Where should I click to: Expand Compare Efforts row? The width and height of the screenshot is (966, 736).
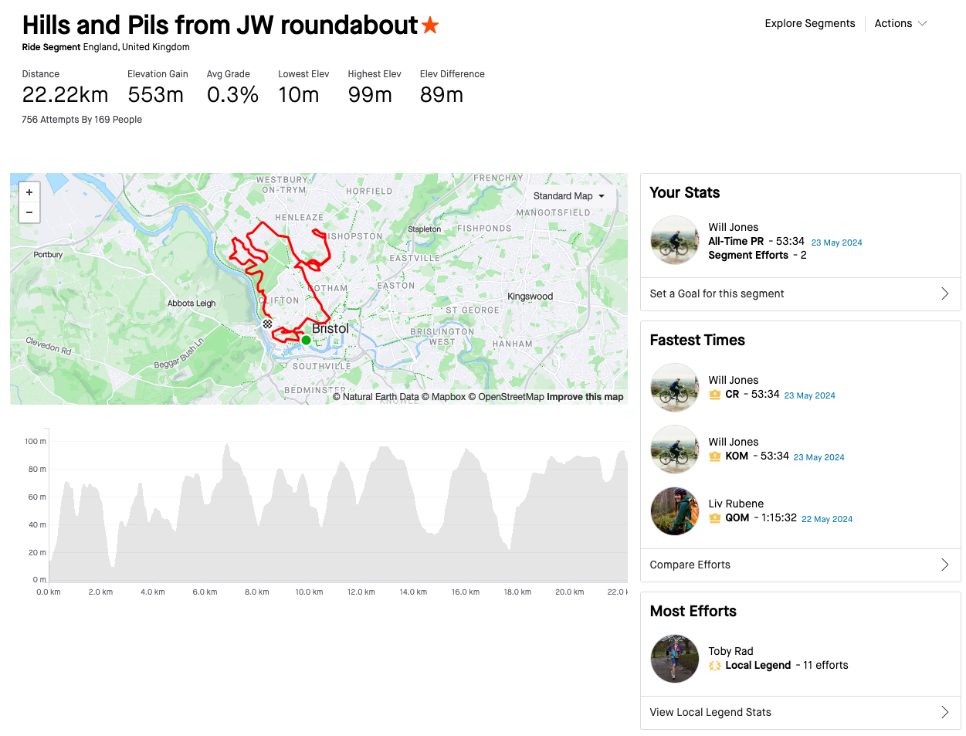800,565
